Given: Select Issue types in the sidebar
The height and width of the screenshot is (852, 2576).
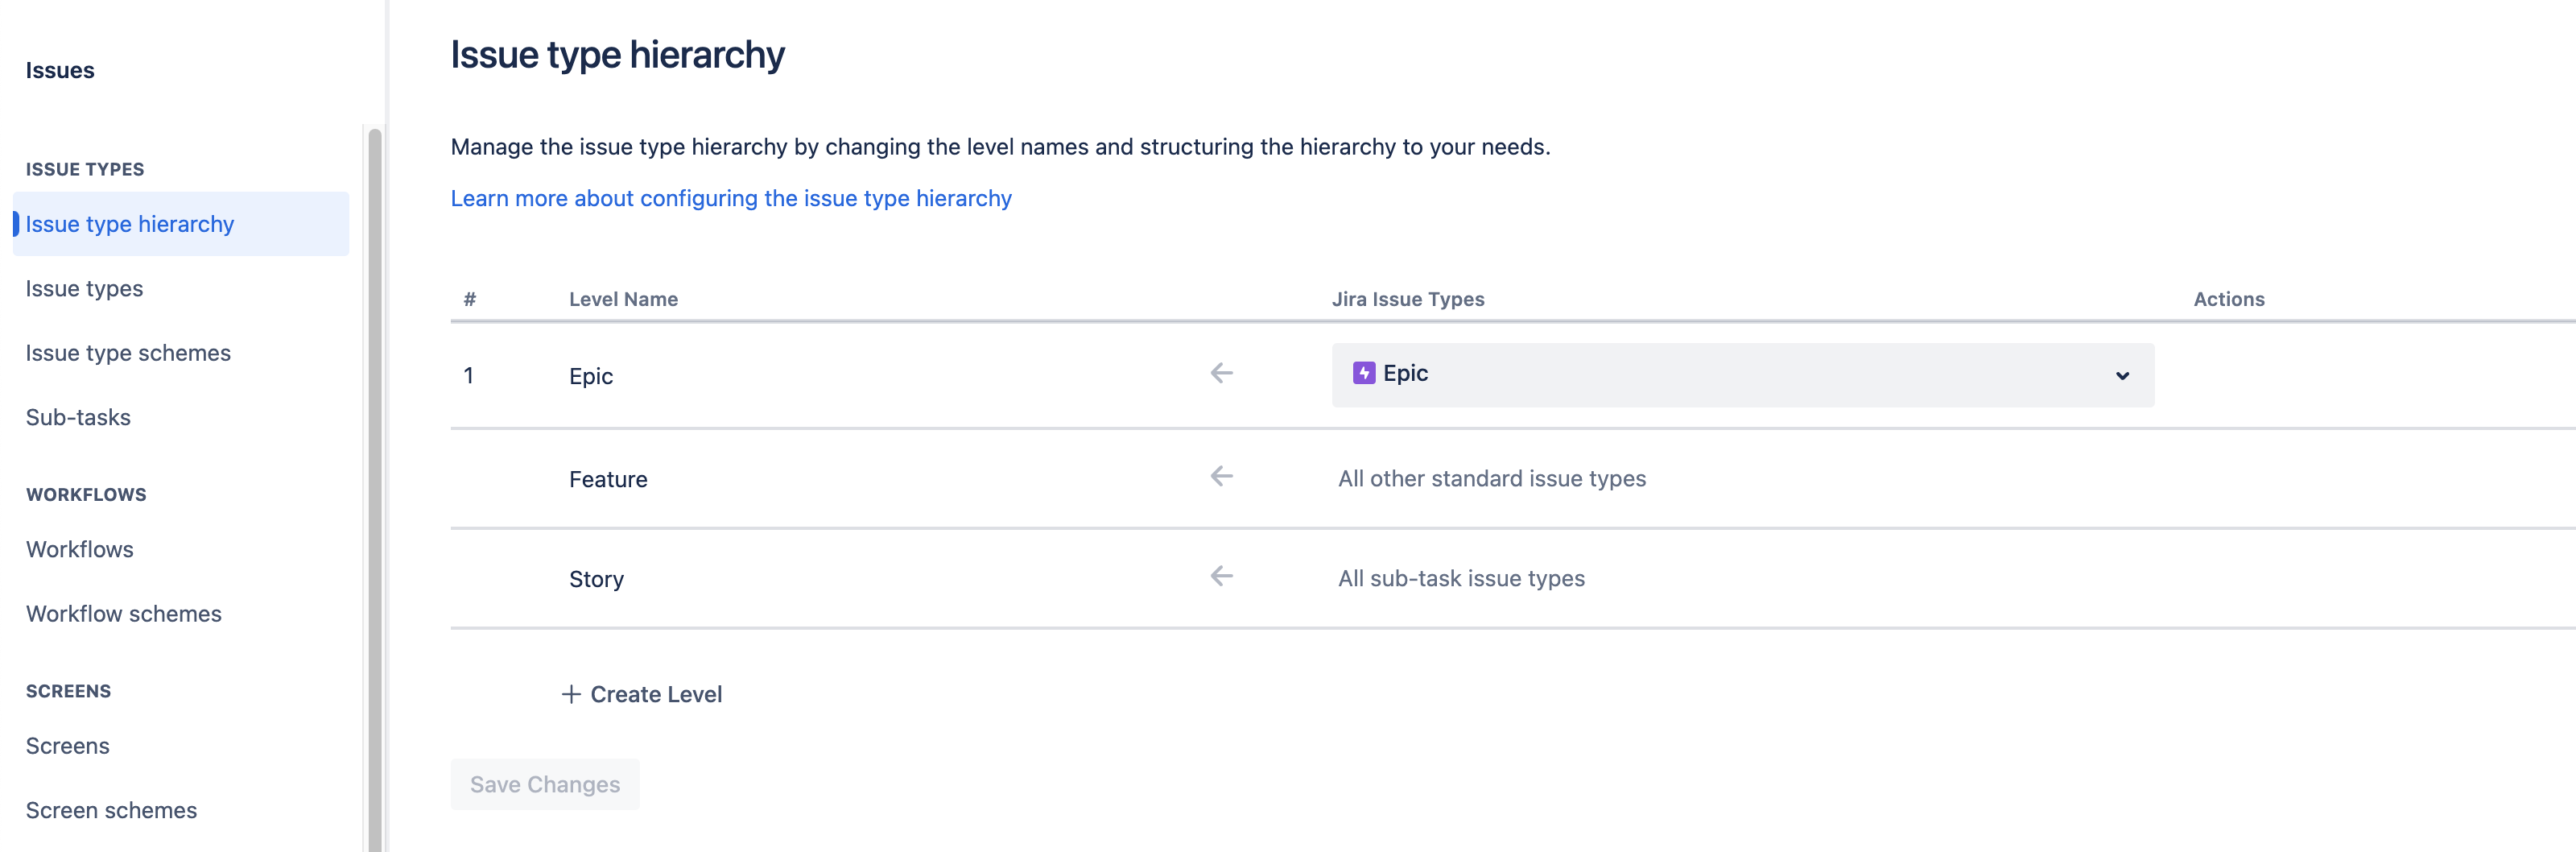Looking at the screenshot, I should (x=84, y=288).
